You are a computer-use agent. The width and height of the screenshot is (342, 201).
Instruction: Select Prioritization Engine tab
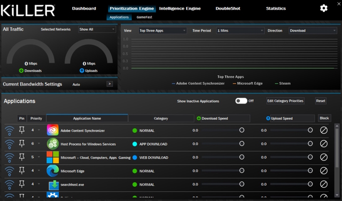[132, 9]
